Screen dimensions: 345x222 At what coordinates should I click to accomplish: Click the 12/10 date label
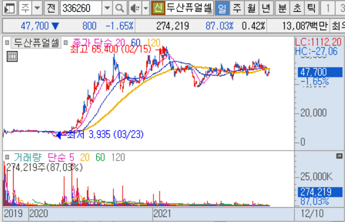tap(312, 213)
